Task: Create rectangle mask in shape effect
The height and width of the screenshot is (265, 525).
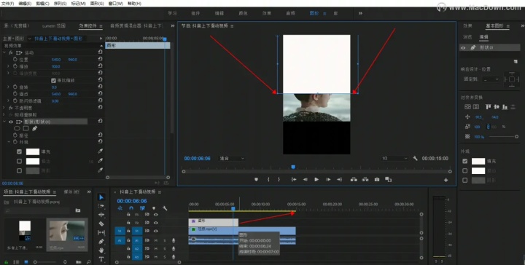Action: pyautogui.click(x=26, y=128)
